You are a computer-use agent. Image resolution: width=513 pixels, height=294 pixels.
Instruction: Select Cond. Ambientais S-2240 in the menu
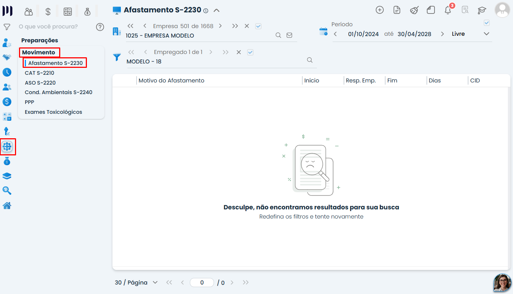click(58, 92)
